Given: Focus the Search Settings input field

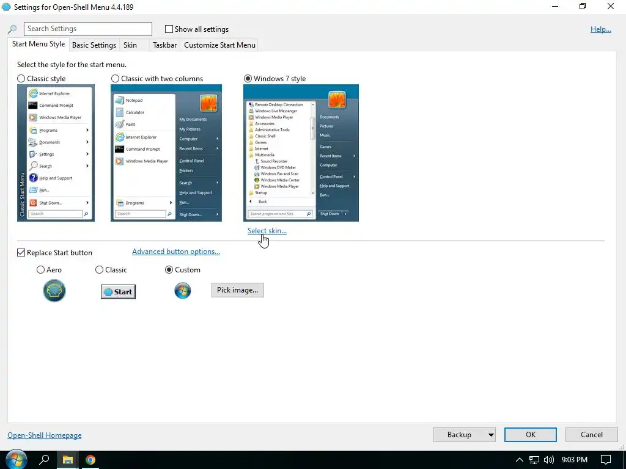Looking at the screenshot, I should point(88,29).
